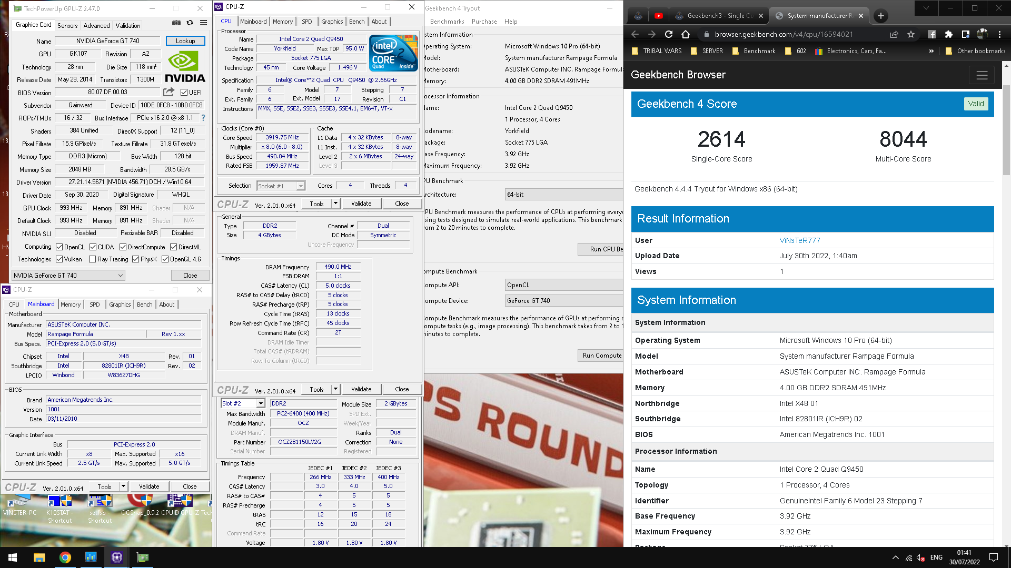Open the Bench tab in top CPU-Z
Viewport: 1011px width, 568px height.
pyautogui.click(x=356, y=22)
